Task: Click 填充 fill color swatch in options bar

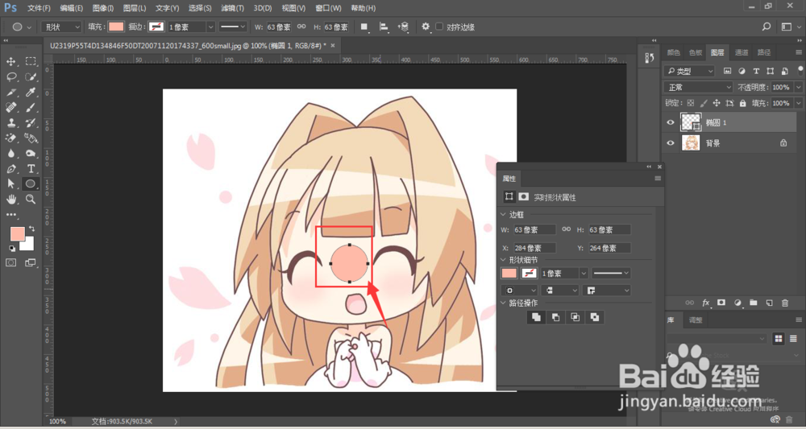Action: point(116,27)
